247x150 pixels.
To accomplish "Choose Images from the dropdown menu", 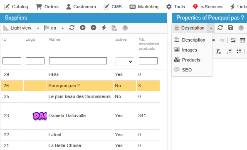I will point(192,50).
